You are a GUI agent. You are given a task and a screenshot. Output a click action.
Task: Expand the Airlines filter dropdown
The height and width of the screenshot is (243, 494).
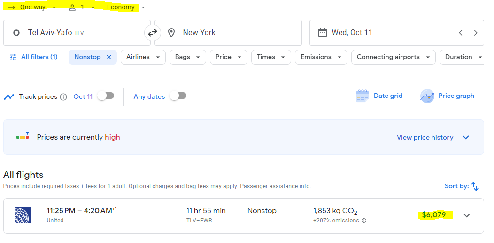143,57
